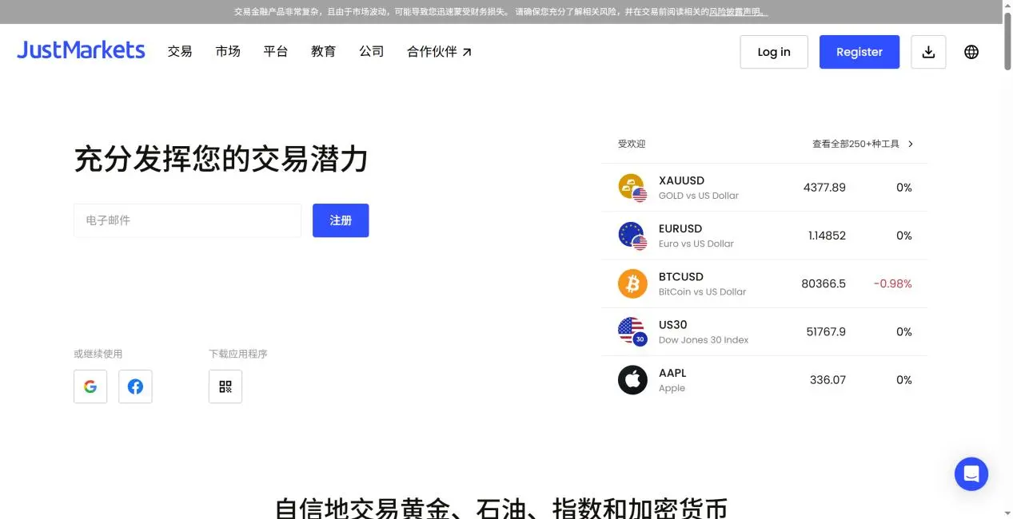Viewport: 1013px width, 519px height.
Task: Sign in with the Facebook icon
Action: pyautogui.click(x=135, y=386)
